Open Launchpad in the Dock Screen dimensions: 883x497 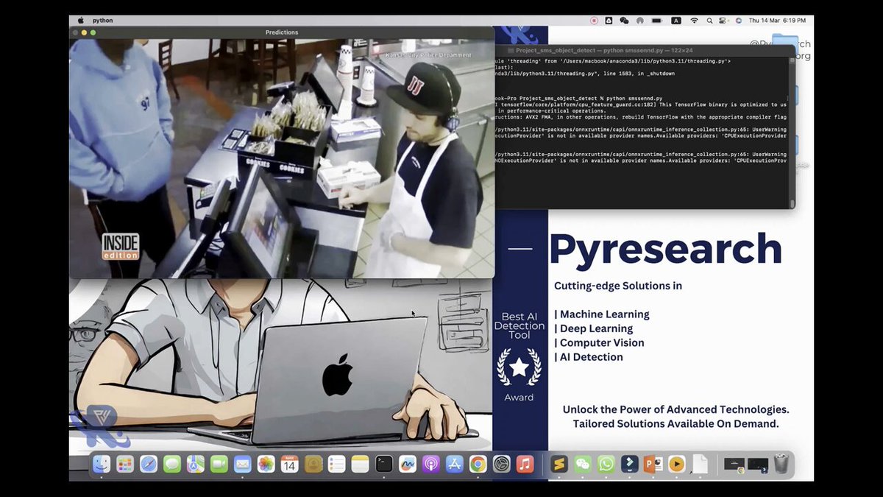tap(125, 464)
